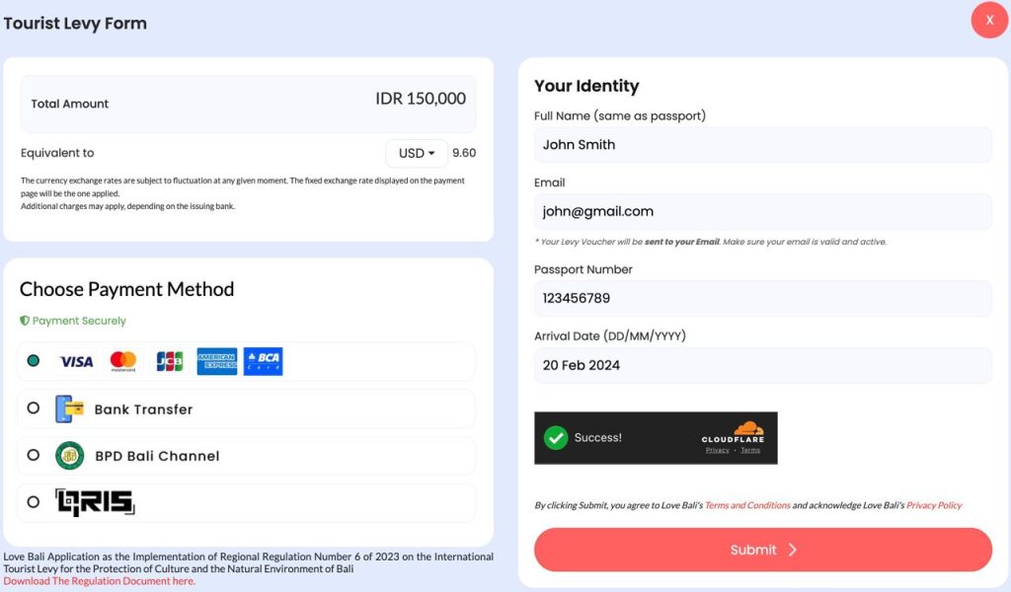
Task: Click the American Express logo
Action: [x=217, y=362]
